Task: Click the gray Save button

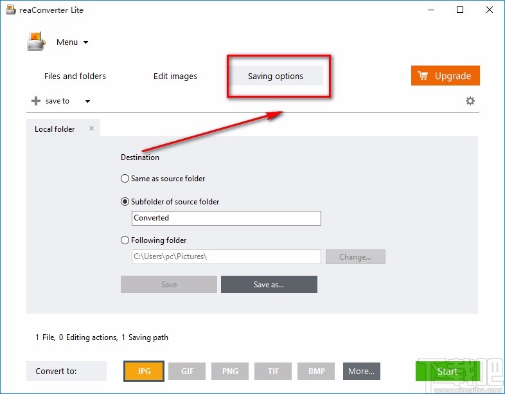Action: coord(169,285)
